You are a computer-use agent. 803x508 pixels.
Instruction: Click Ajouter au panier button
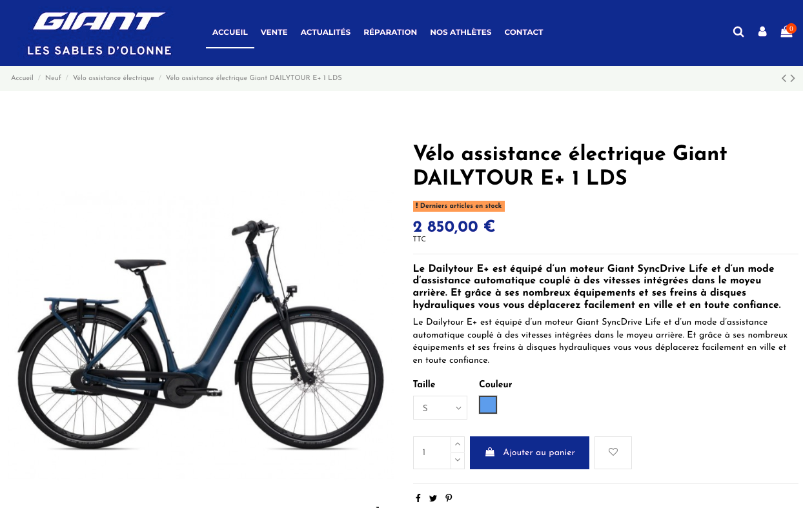[x=529, y=452]
